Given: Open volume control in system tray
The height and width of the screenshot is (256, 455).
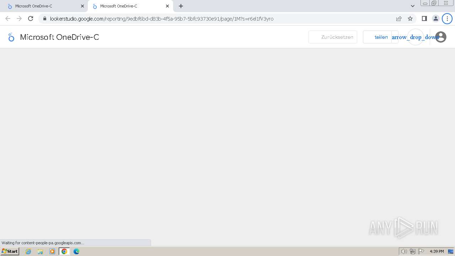Looking at the screenshot, I should pos(404,251).
